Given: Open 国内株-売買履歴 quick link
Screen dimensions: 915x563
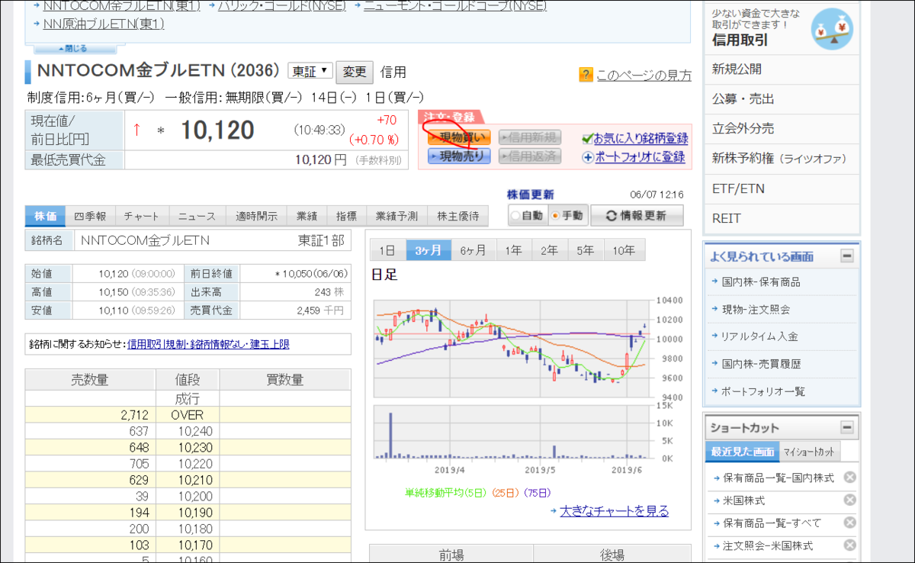Looking at the screenshot, I should tap(761, 364).
